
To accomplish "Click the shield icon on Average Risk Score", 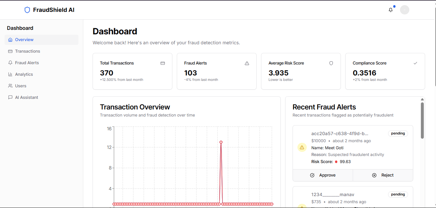I will [x=331, y=63].
